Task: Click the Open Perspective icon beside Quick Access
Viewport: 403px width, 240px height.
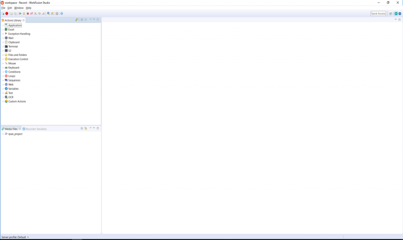Action: pyautogui.click(x=391, y=14)
